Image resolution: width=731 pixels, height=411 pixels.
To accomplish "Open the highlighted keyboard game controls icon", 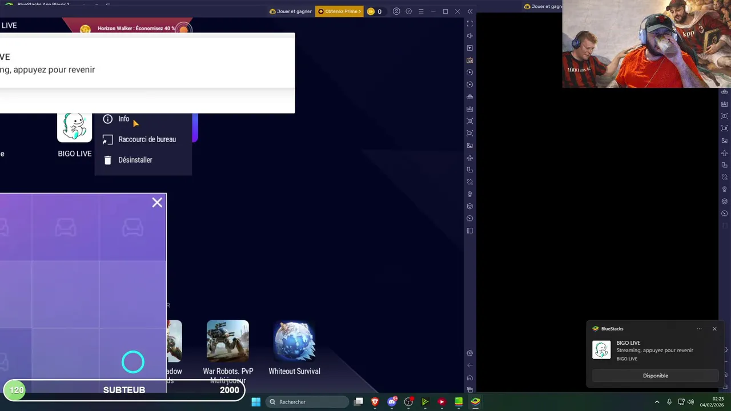I will [469, 60].
